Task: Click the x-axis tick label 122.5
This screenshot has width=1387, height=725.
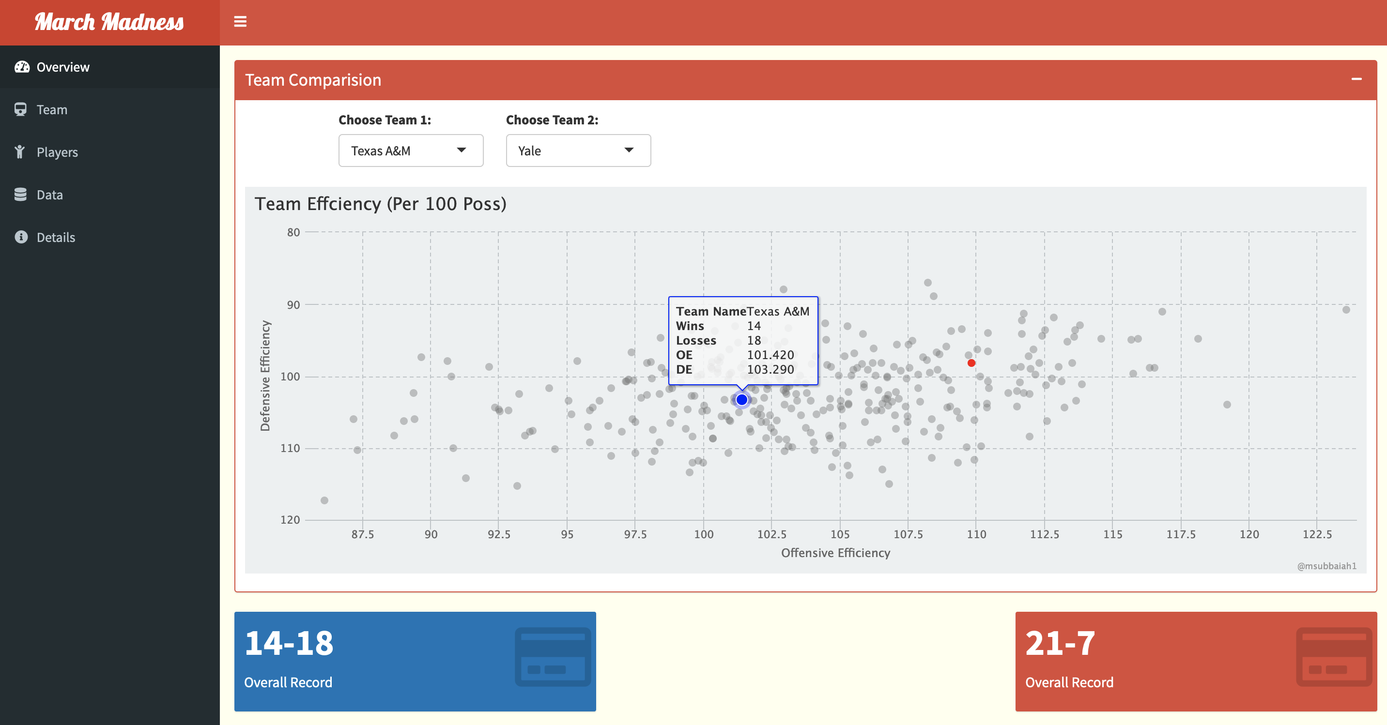Action: click(x=1317, y=534)
